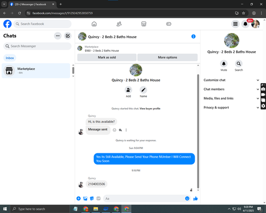Open the Windows Start menu
This screenshot has width=266, height=213.
pos(5,209)
